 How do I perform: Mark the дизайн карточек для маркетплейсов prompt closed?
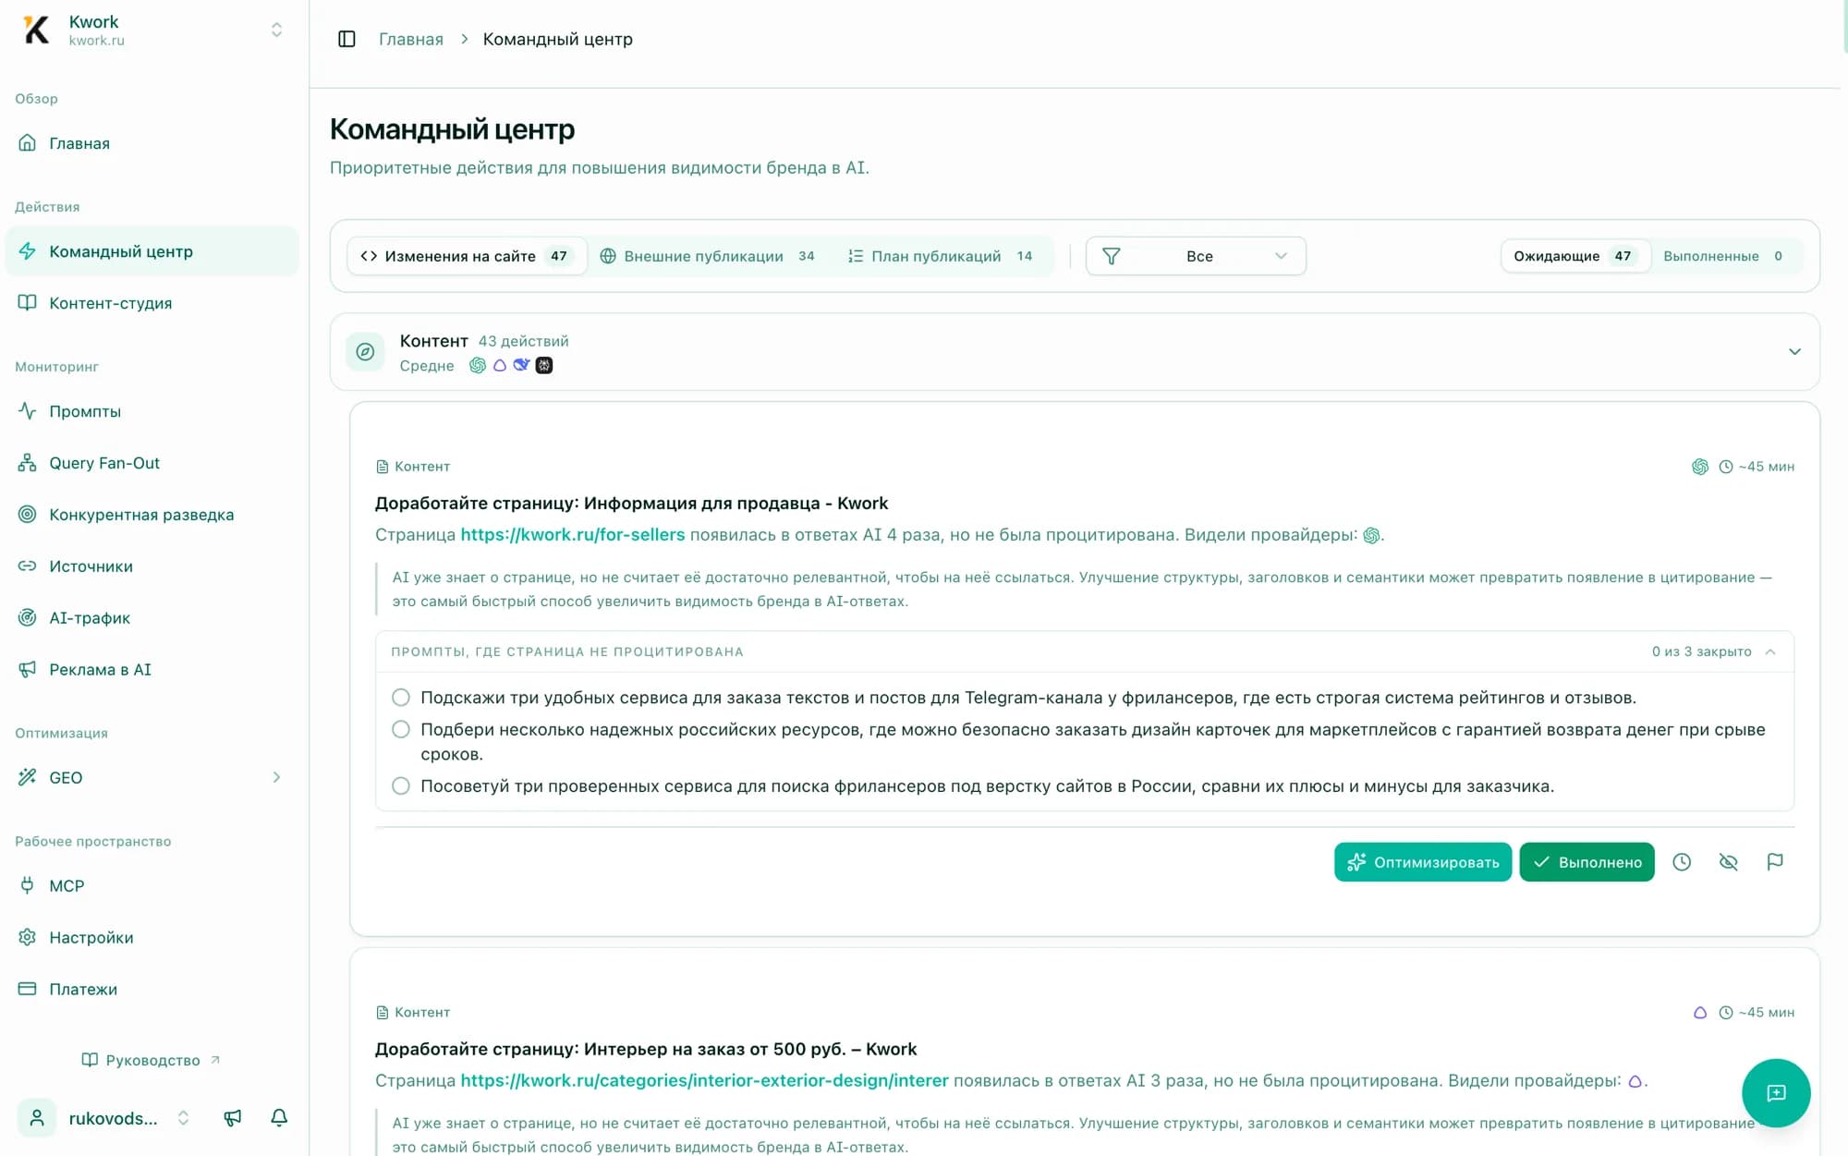coord(400,729)
